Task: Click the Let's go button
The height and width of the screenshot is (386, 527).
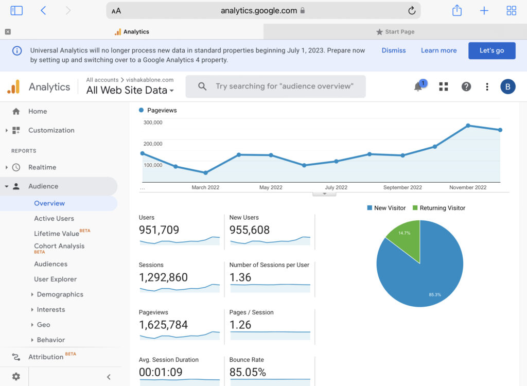Action: (x=491, y=50)
